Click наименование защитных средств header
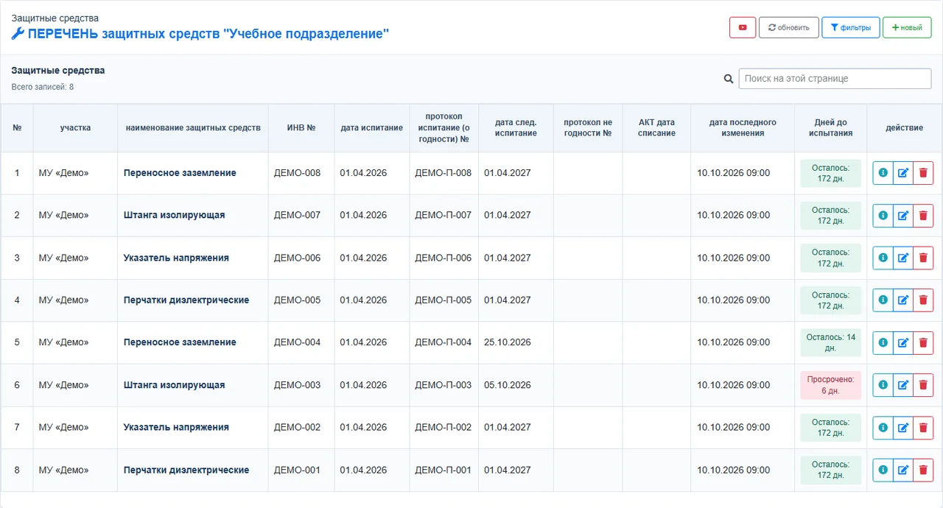Image resolution: width=943 pixels, height=508 pixels. tap(193, 128)
